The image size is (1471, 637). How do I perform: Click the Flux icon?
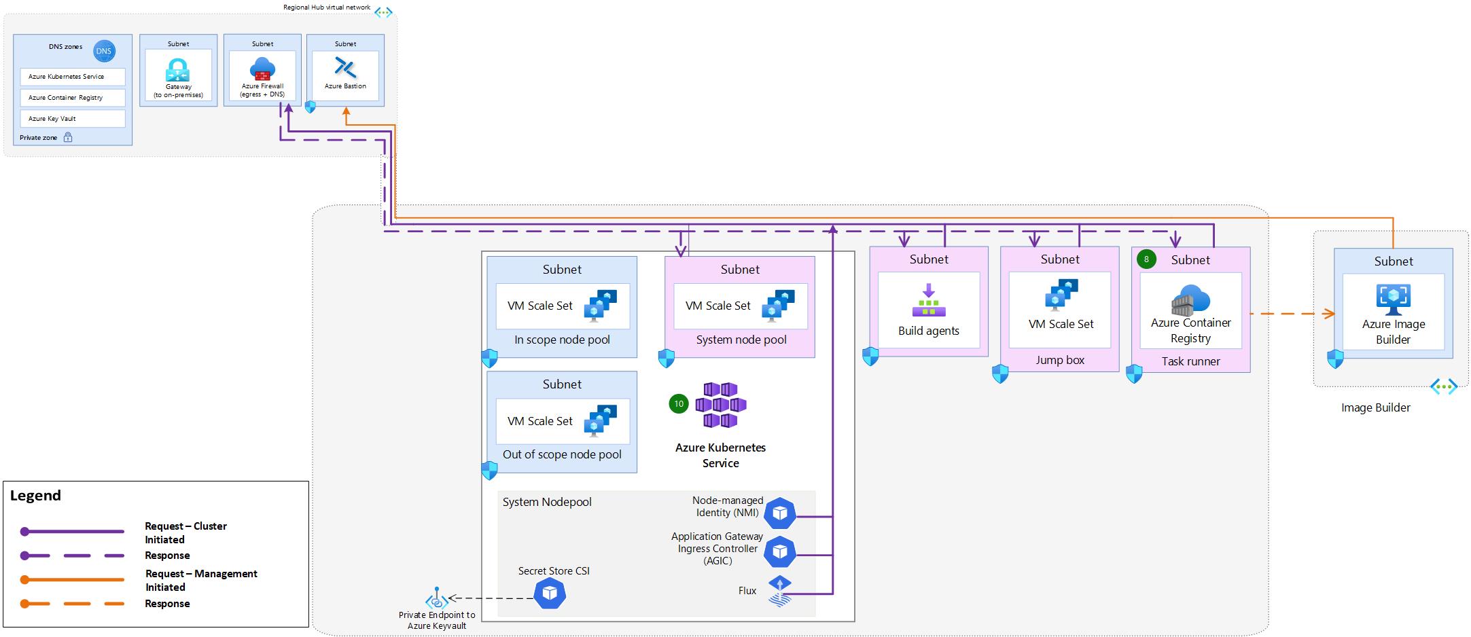pyautogui.click(x=779, y=591)
